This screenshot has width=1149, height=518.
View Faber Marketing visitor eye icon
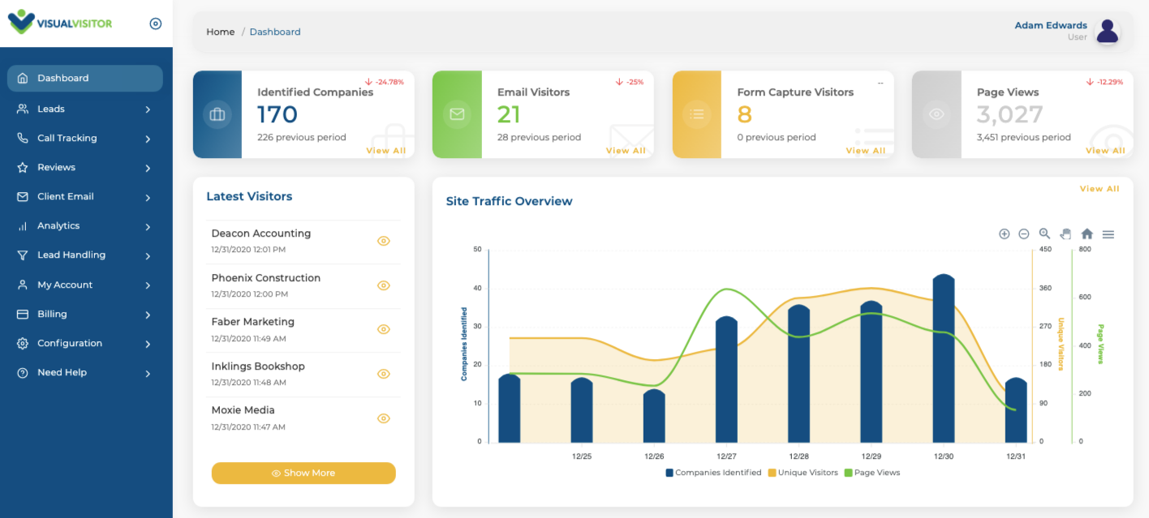[x=384, y=329]
